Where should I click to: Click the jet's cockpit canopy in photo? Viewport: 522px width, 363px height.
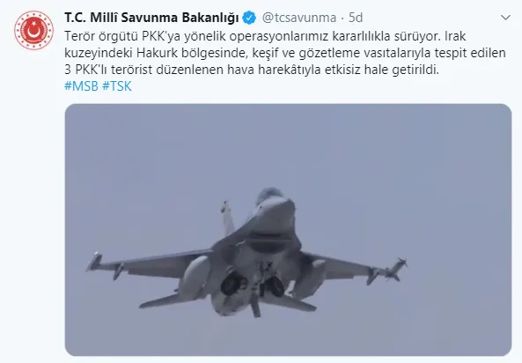click(269, 195)
